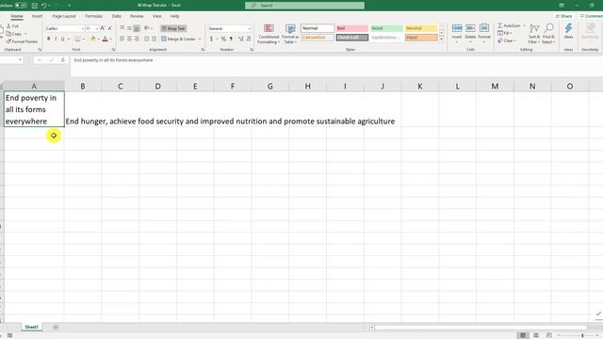This screenshot has height=339, width=603.
Task: Click in the Search box
Action: [x=304, y=6]
